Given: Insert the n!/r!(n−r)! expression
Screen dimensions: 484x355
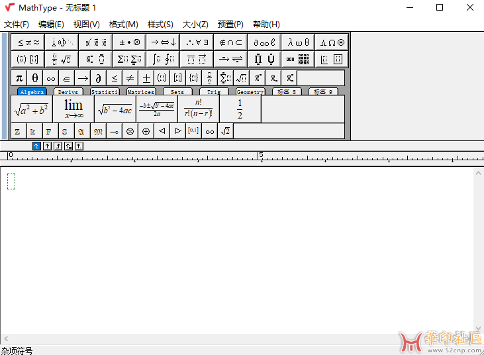Looking at the screenshot, I should click(x=199, y=109).
